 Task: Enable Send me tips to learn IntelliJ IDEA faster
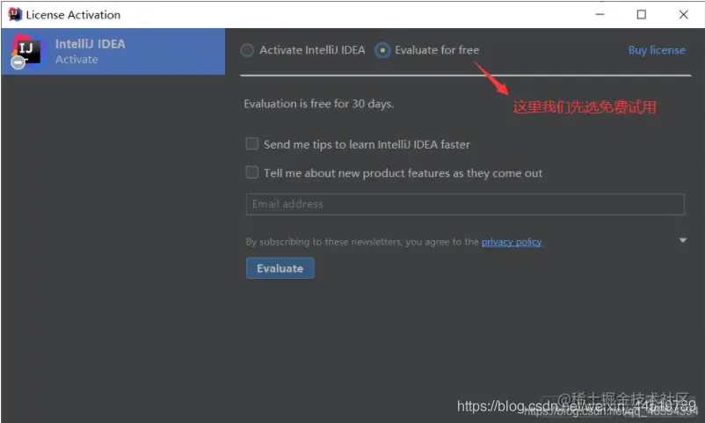tap(251, 143)
